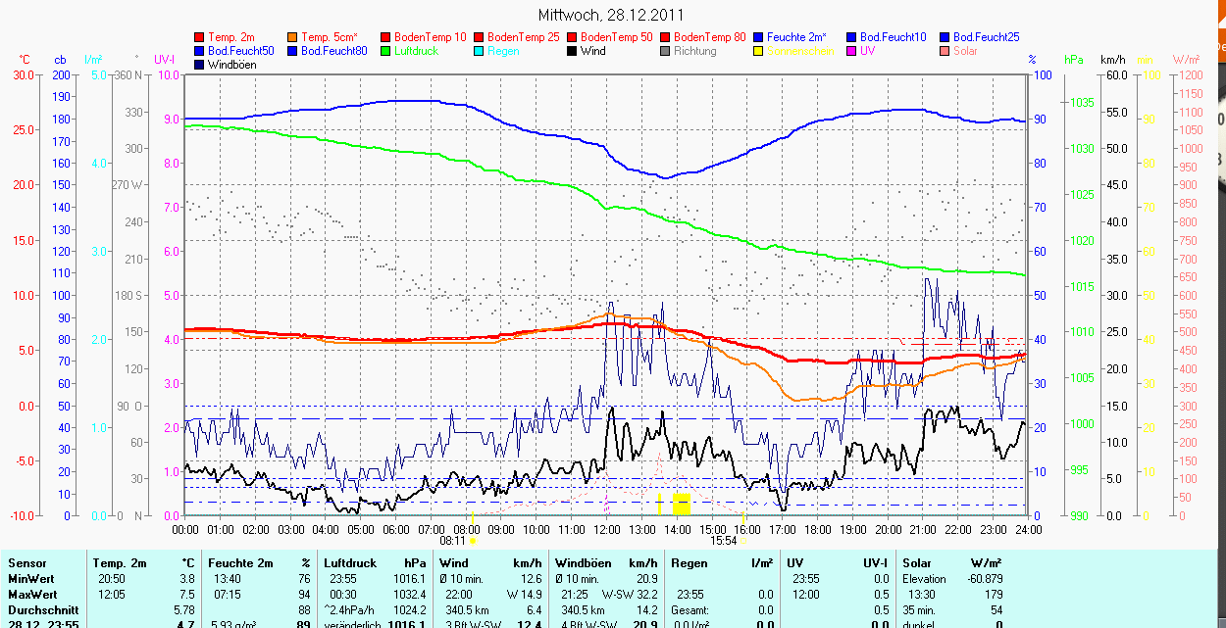Click the black Wind legend marker
The height and width of the screenshot is (628, 1226).
[572, 51]
